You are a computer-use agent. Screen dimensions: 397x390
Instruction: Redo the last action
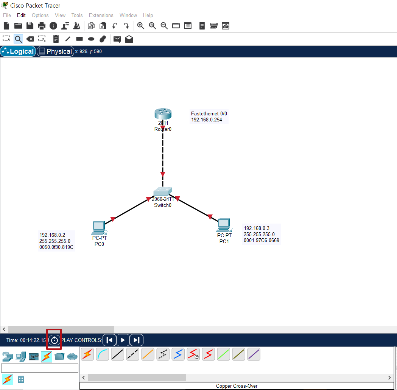[126, 26]
